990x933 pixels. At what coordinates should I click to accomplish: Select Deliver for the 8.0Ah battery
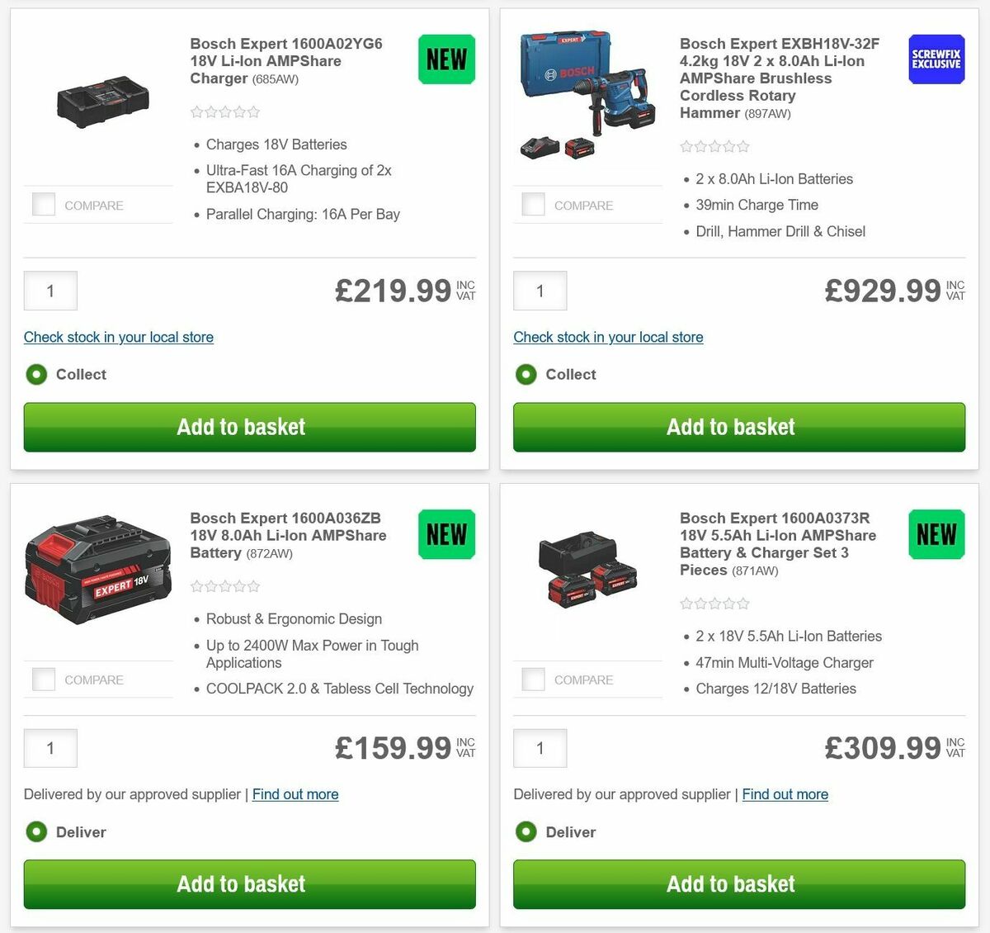(36, 832)
